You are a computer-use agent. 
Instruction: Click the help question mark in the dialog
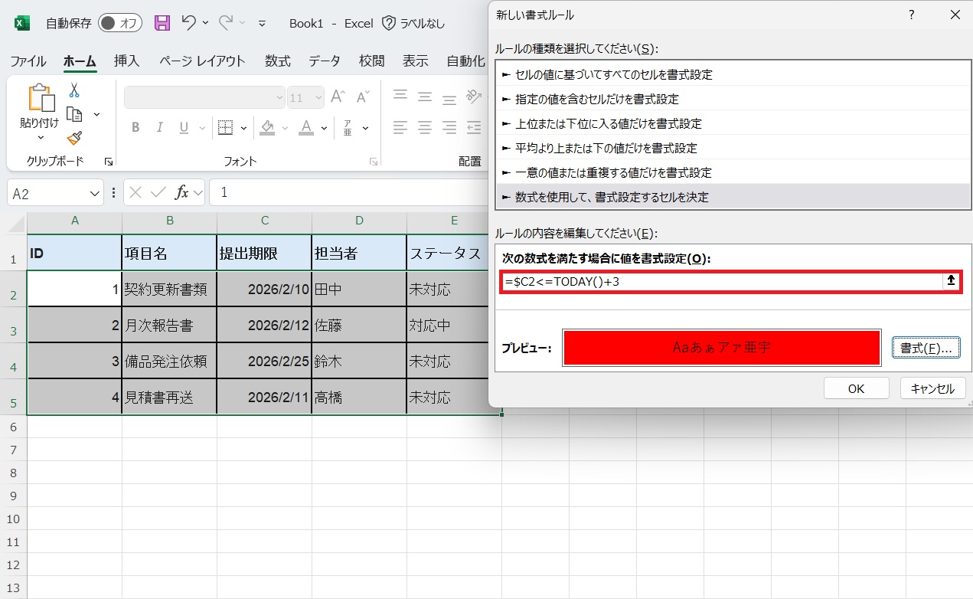pos(911,15)
